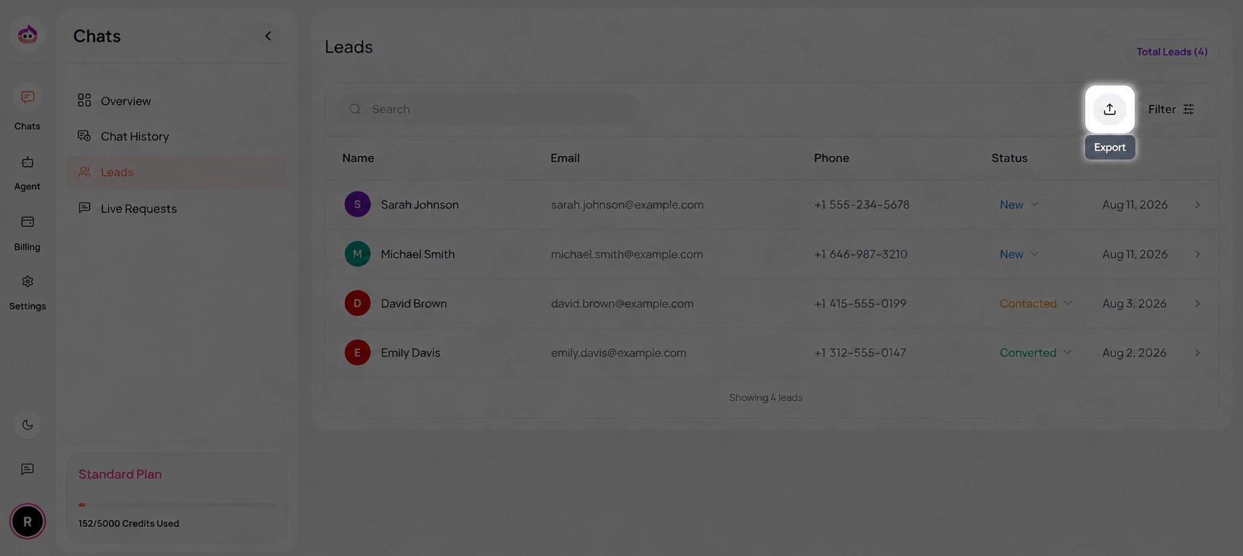Go to Overview
Viewport: 1243px width, 556px height.
pos(177,101)
